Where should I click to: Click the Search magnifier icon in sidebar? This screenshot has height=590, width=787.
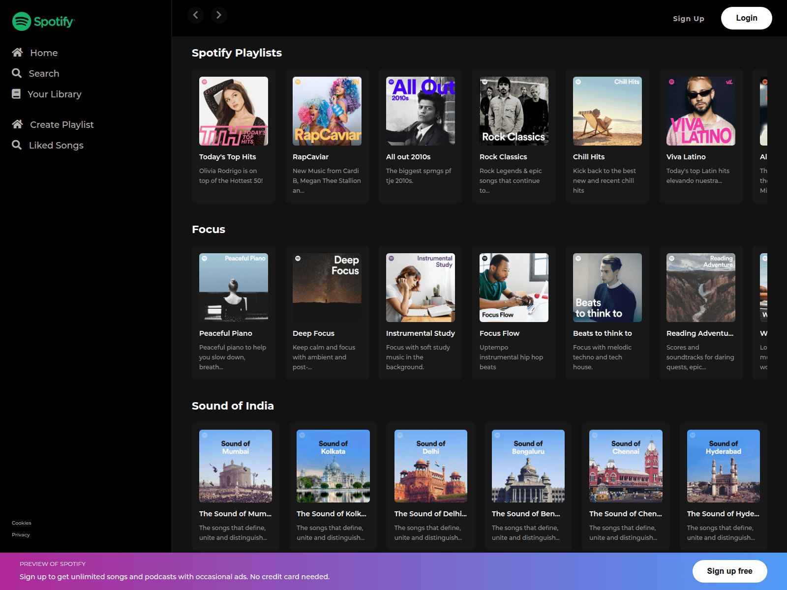17,73
